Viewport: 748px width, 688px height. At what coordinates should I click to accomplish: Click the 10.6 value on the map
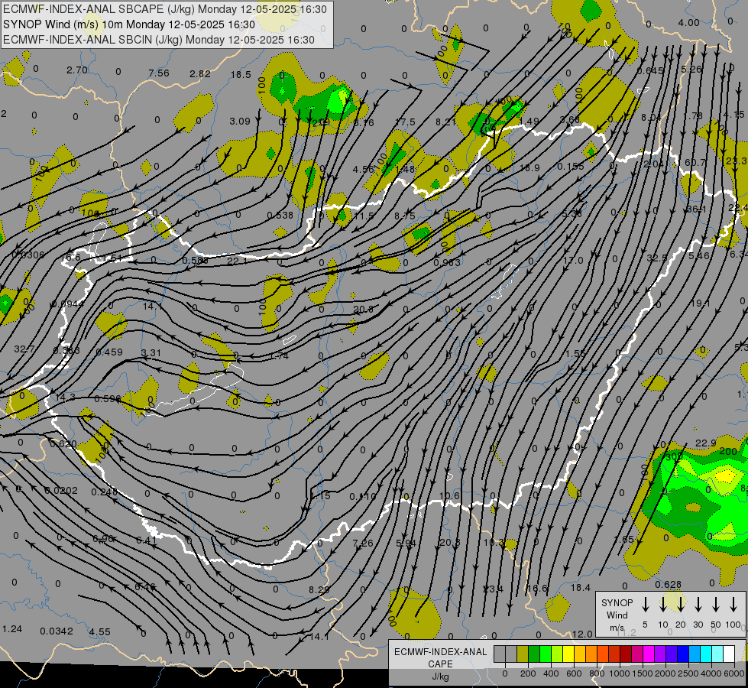449,495
